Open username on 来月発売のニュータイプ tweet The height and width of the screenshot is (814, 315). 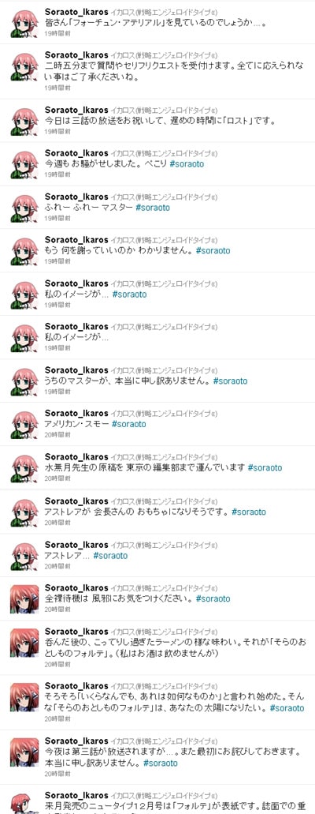pos(76,795)
